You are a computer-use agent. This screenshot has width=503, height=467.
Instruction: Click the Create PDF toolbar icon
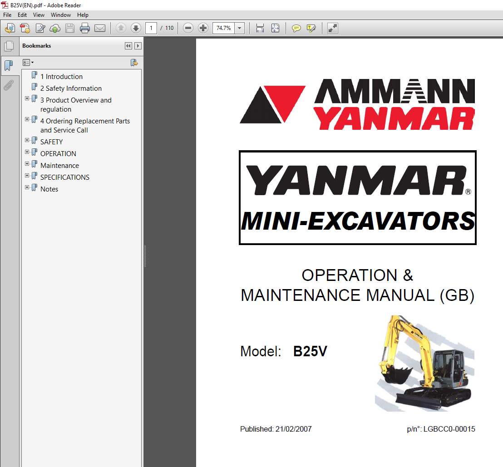25,28
